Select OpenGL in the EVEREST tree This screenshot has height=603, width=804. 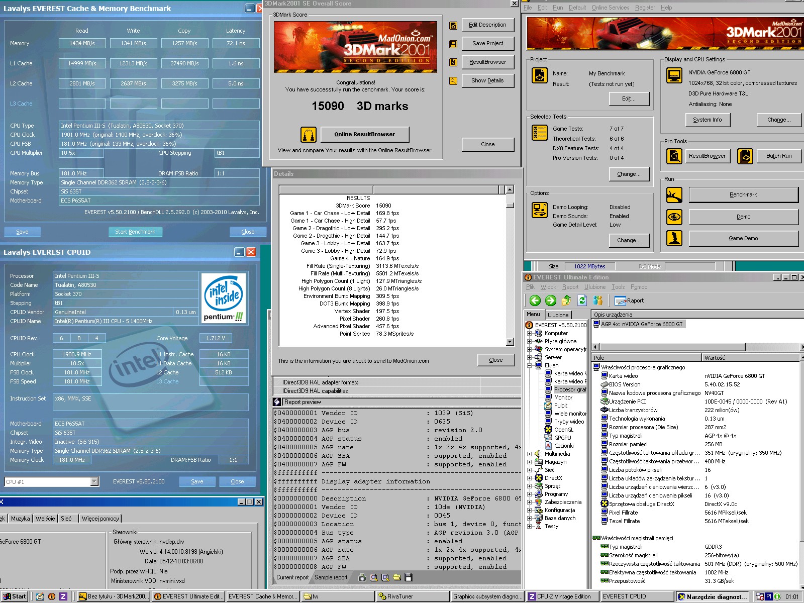(x=563, y=430)
